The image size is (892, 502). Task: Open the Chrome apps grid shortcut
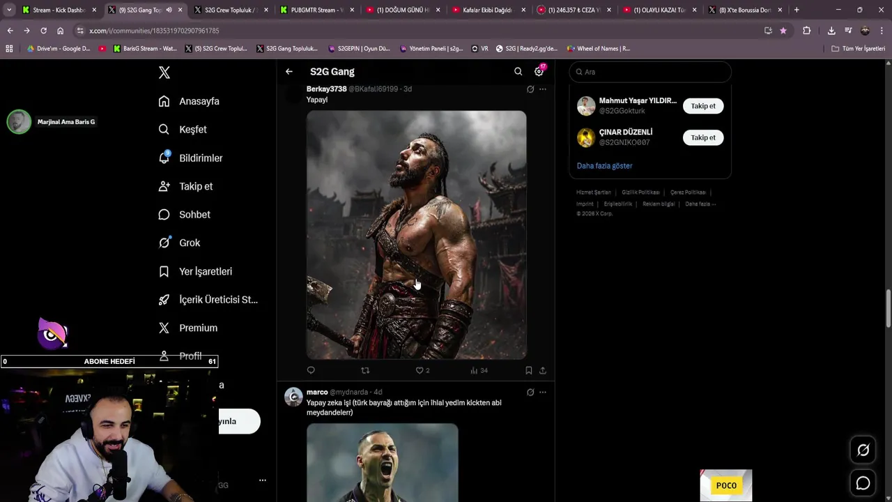[x=9, y=49]
